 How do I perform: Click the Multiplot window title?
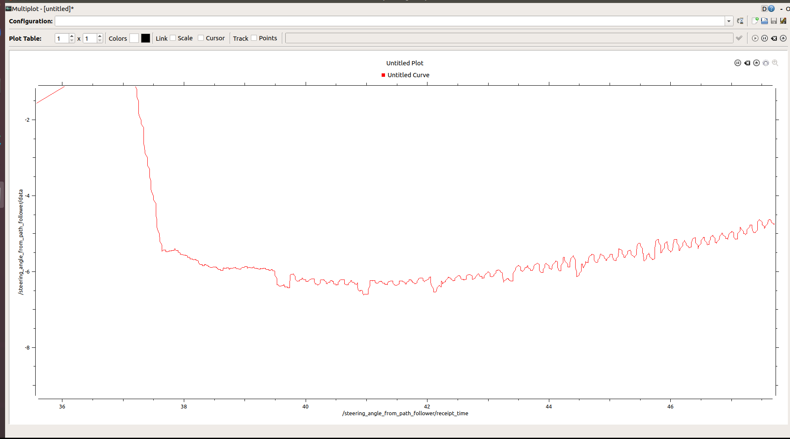43,8
